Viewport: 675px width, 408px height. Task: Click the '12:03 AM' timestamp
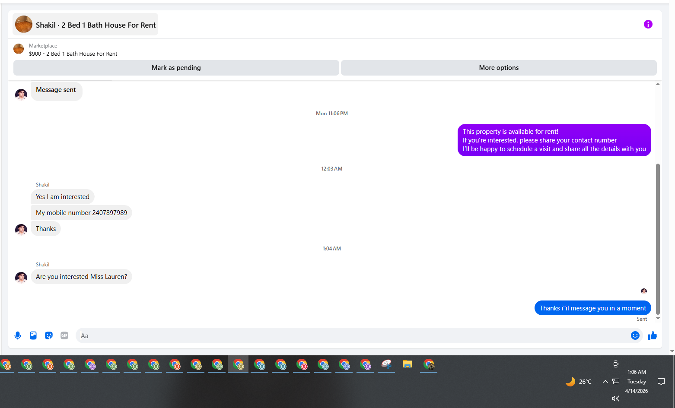pos(332,169)
